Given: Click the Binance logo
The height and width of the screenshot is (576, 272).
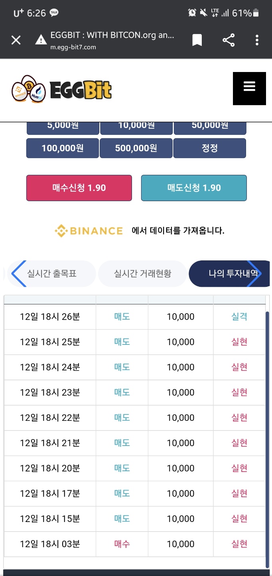Looking at the screenshot, I should [89, 231].
